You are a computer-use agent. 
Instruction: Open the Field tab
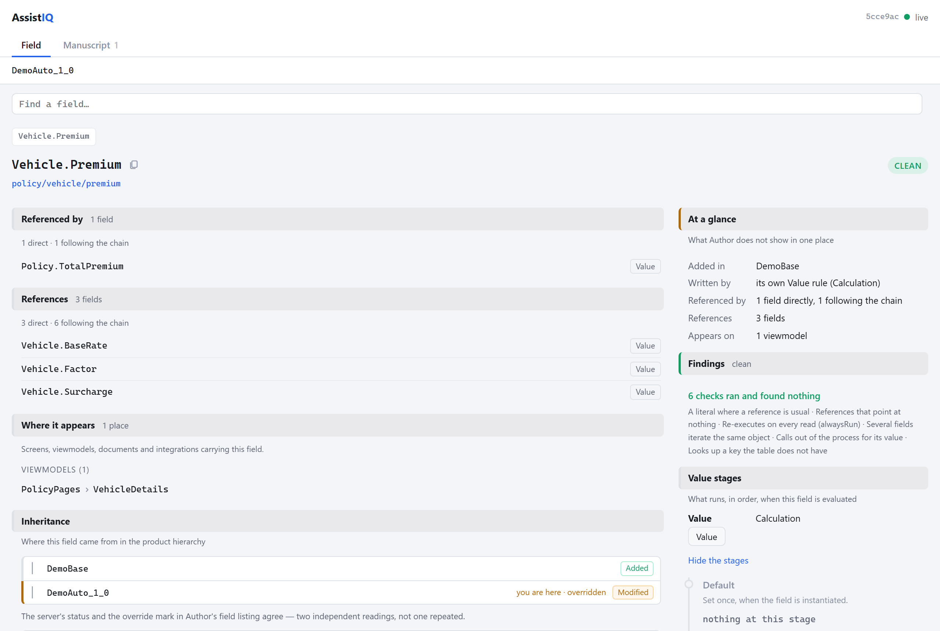(x=31, y=45)
